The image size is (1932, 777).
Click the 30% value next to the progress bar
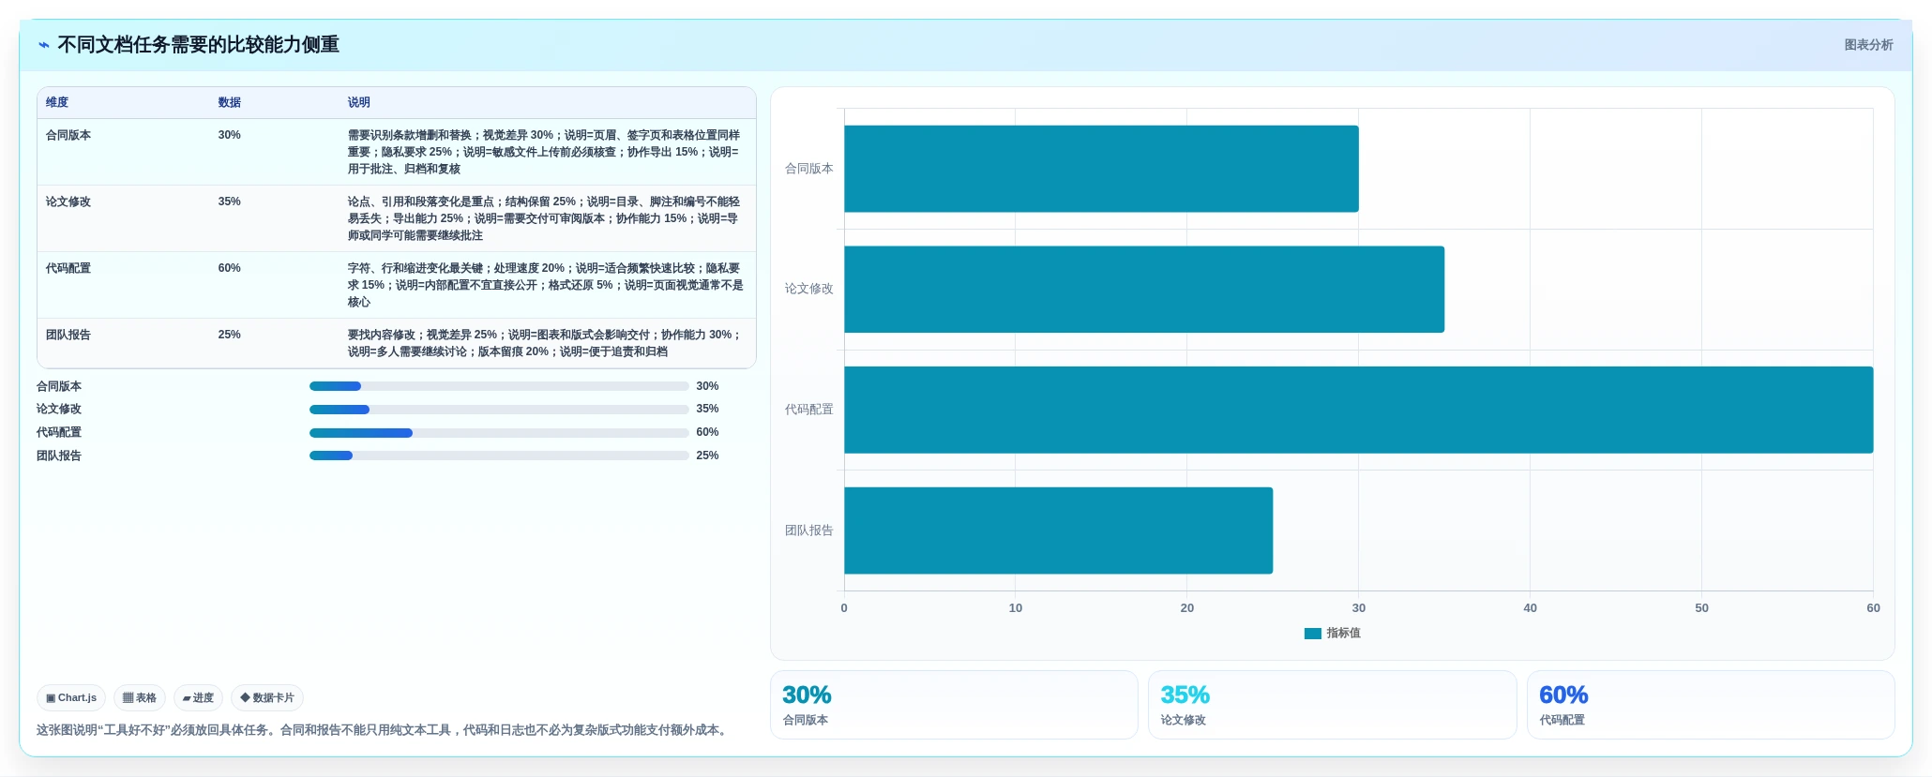(707, 386)
